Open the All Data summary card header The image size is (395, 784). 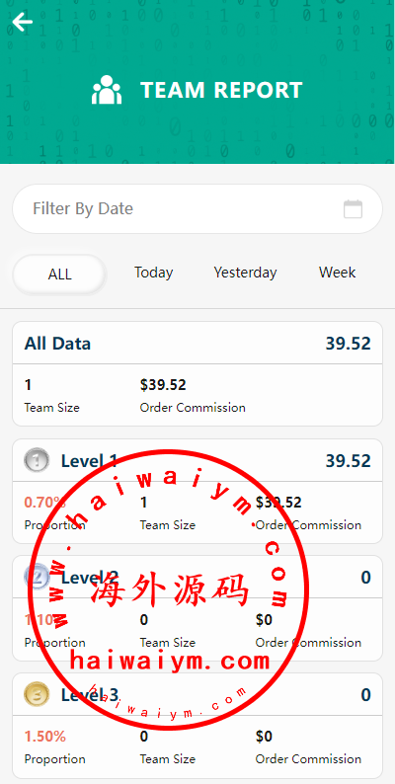(197, 344)
